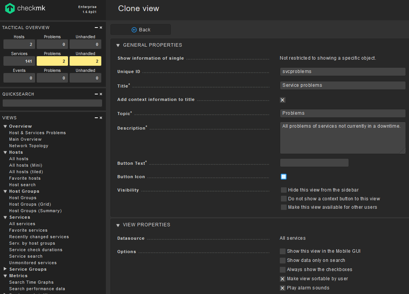Open the Service search view
Viewport: 409px width, 294px height.
pyautogui.click(x=26, y=256)
